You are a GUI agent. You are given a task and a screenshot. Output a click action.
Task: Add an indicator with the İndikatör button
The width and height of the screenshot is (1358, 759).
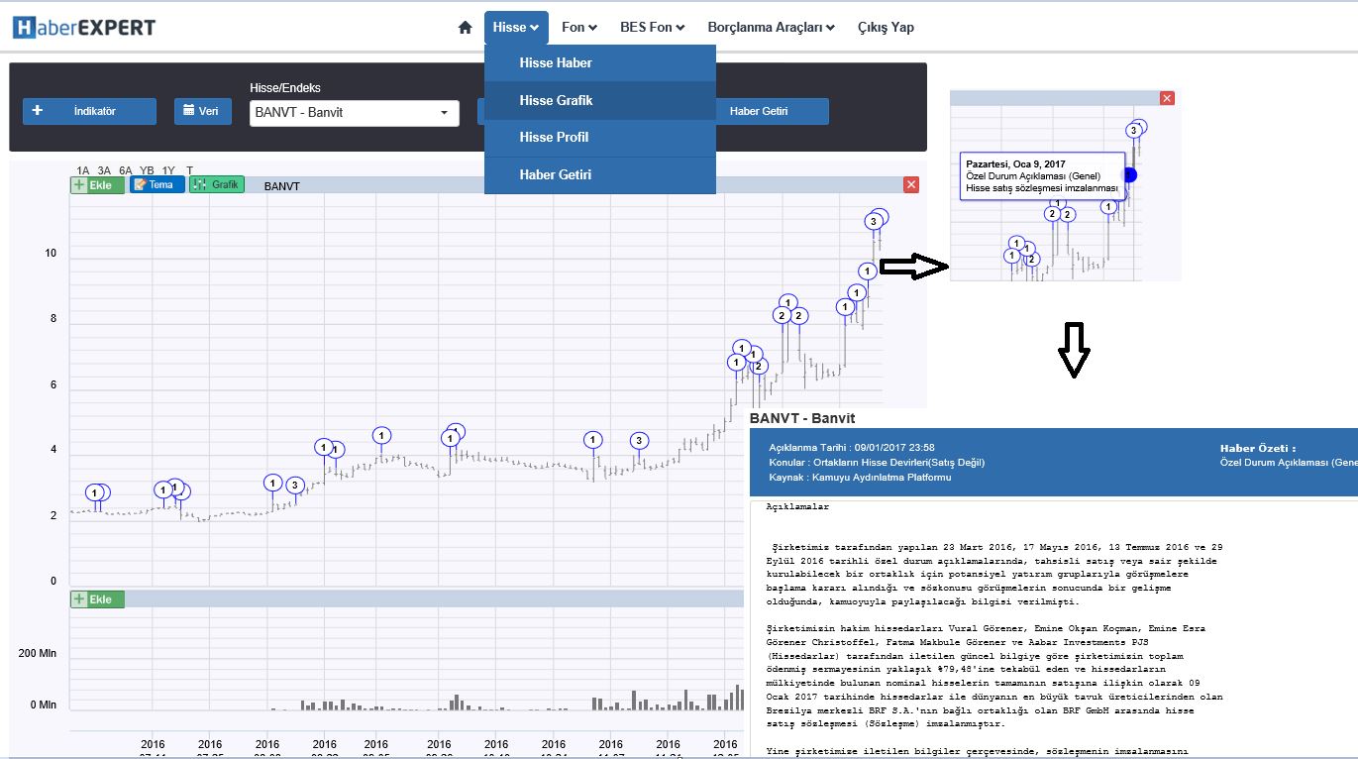click(89, 111)
